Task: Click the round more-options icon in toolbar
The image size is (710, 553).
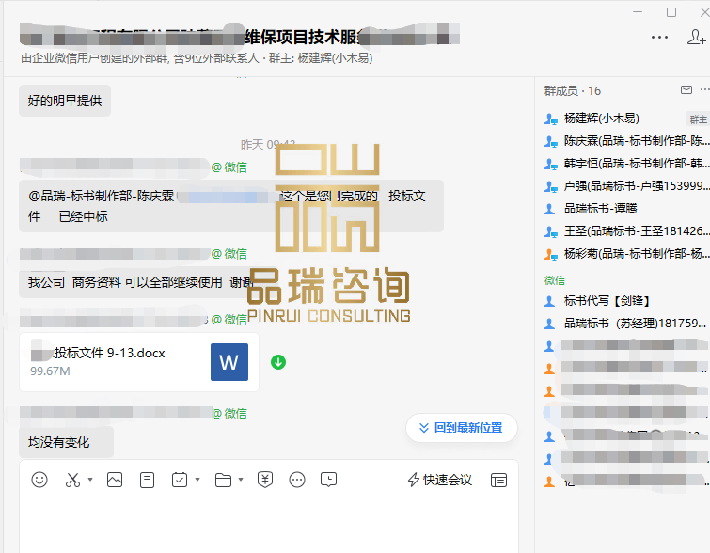Action: click(297, 480)
